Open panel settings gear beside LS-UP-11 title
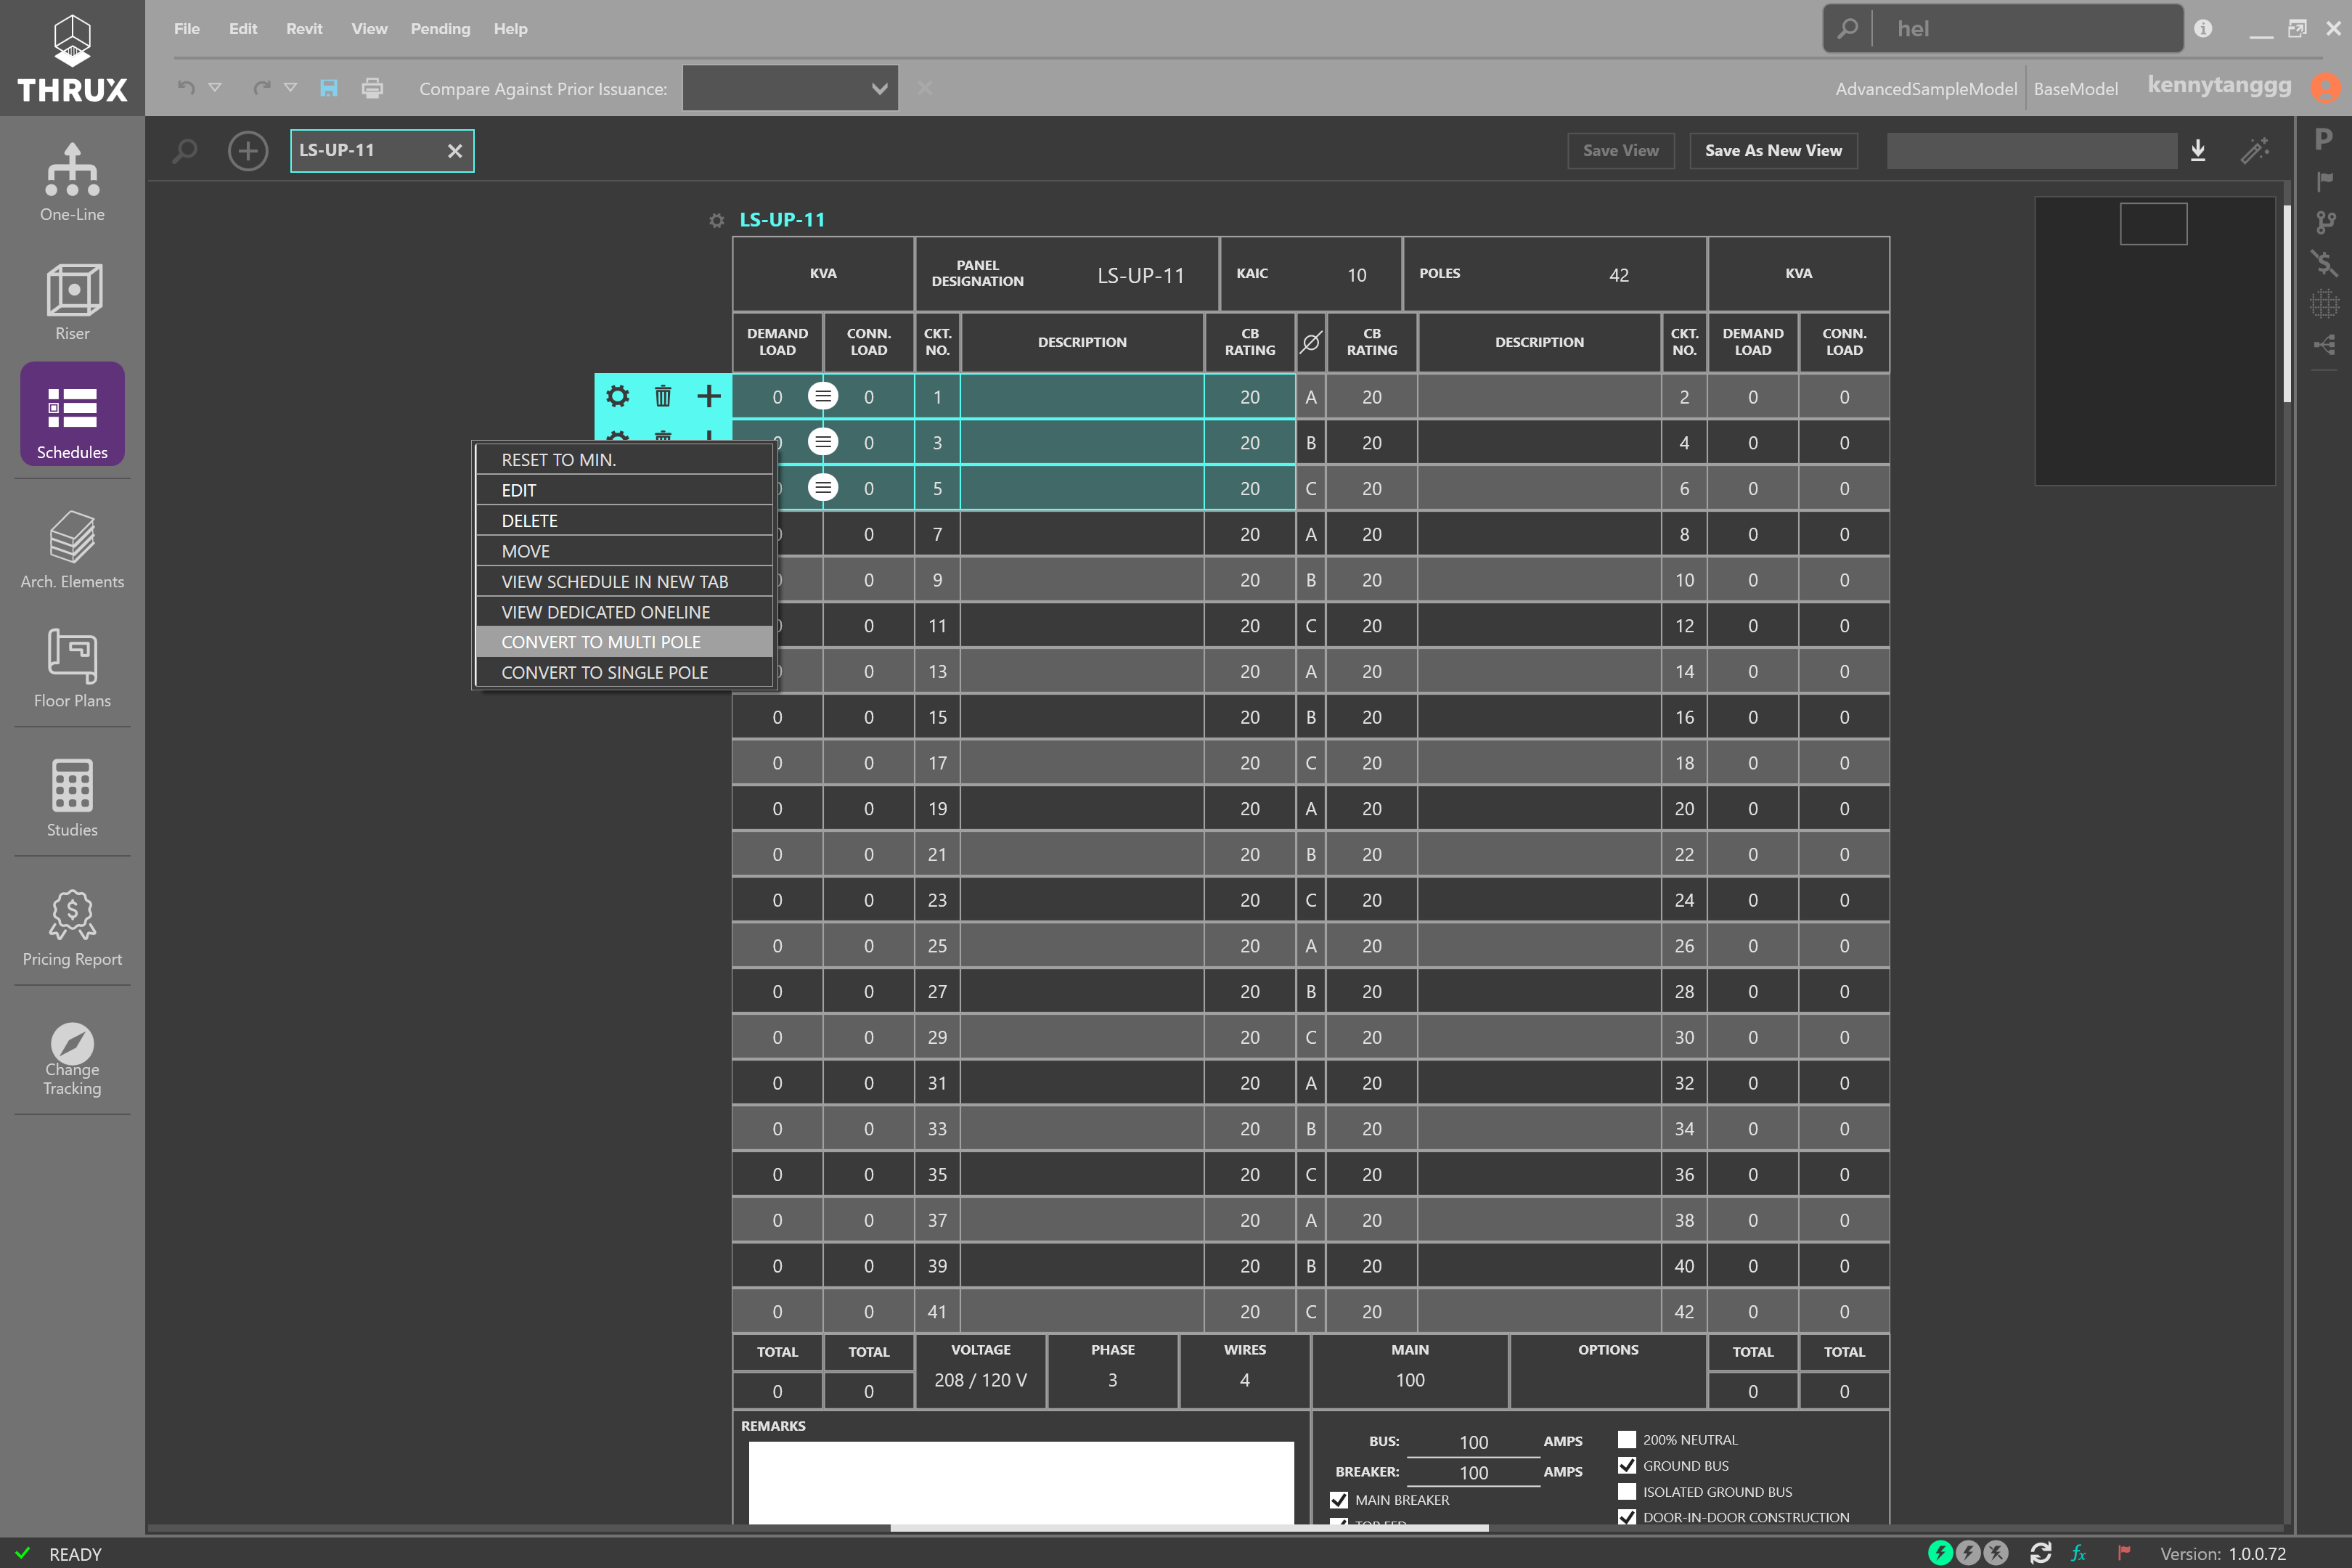This screenshot has height=1568, width=2352. (x=716, y=220)
